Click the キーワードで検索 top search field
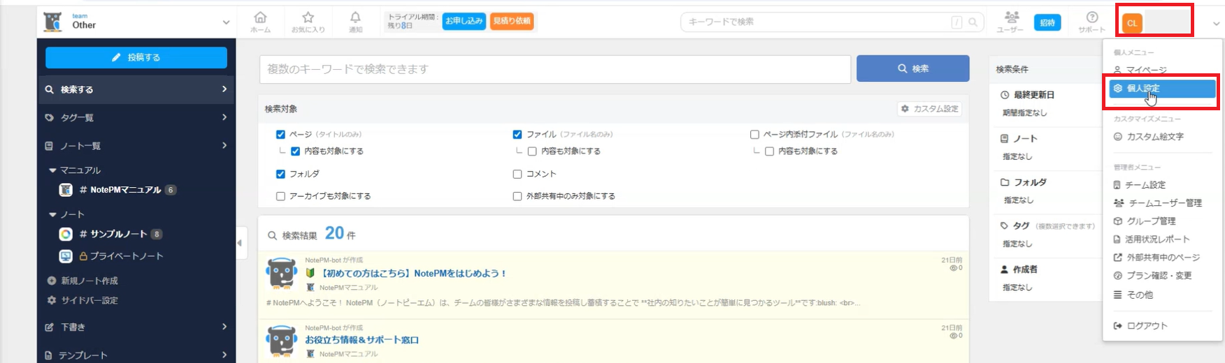 832,22
